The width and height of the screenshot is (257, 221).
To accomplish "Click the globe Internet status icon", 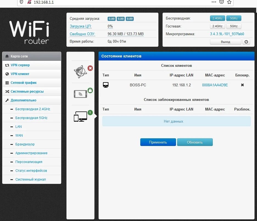I will 80,72.
